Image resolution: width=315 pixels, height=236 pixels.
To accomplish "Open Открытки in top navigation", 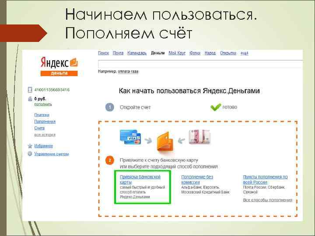I will 228,53.
